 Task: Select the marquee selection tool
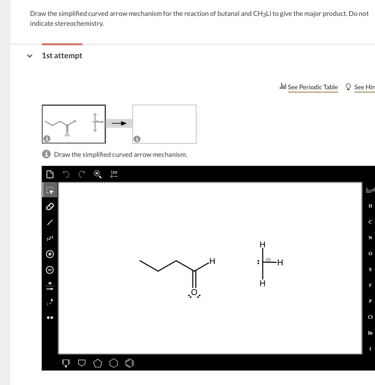[x=50, y=190]
